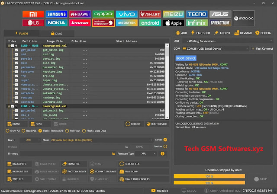Choose the Infinix brand tile

(197, 23)
